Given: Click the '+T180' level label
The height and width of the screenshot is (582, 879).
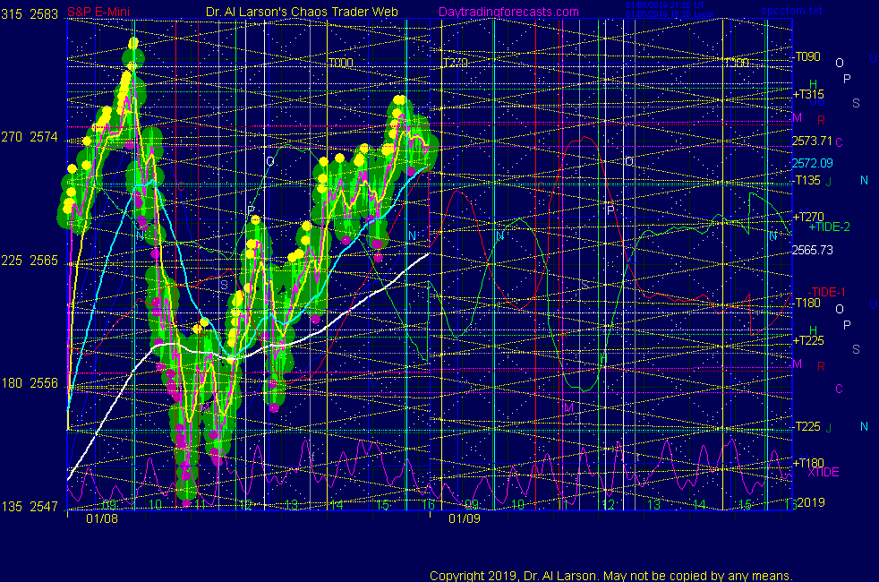Looking at the screenshot, I should point(807,463).
